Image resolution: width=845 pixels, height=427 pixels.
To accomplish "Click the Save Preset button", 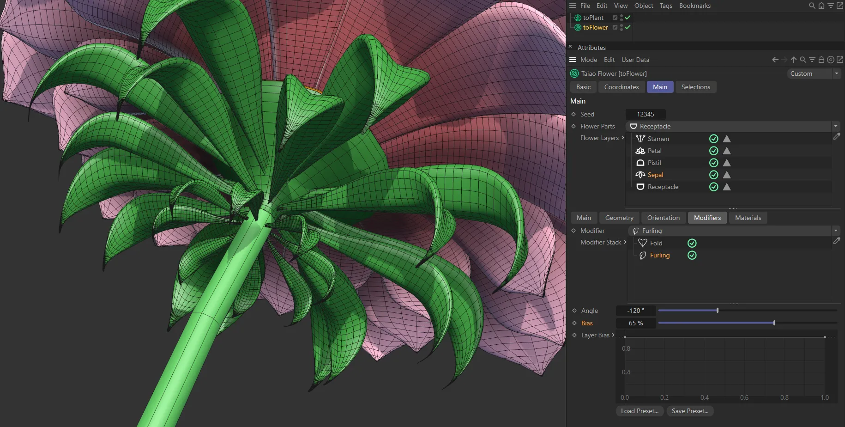I will pos(690,411).
